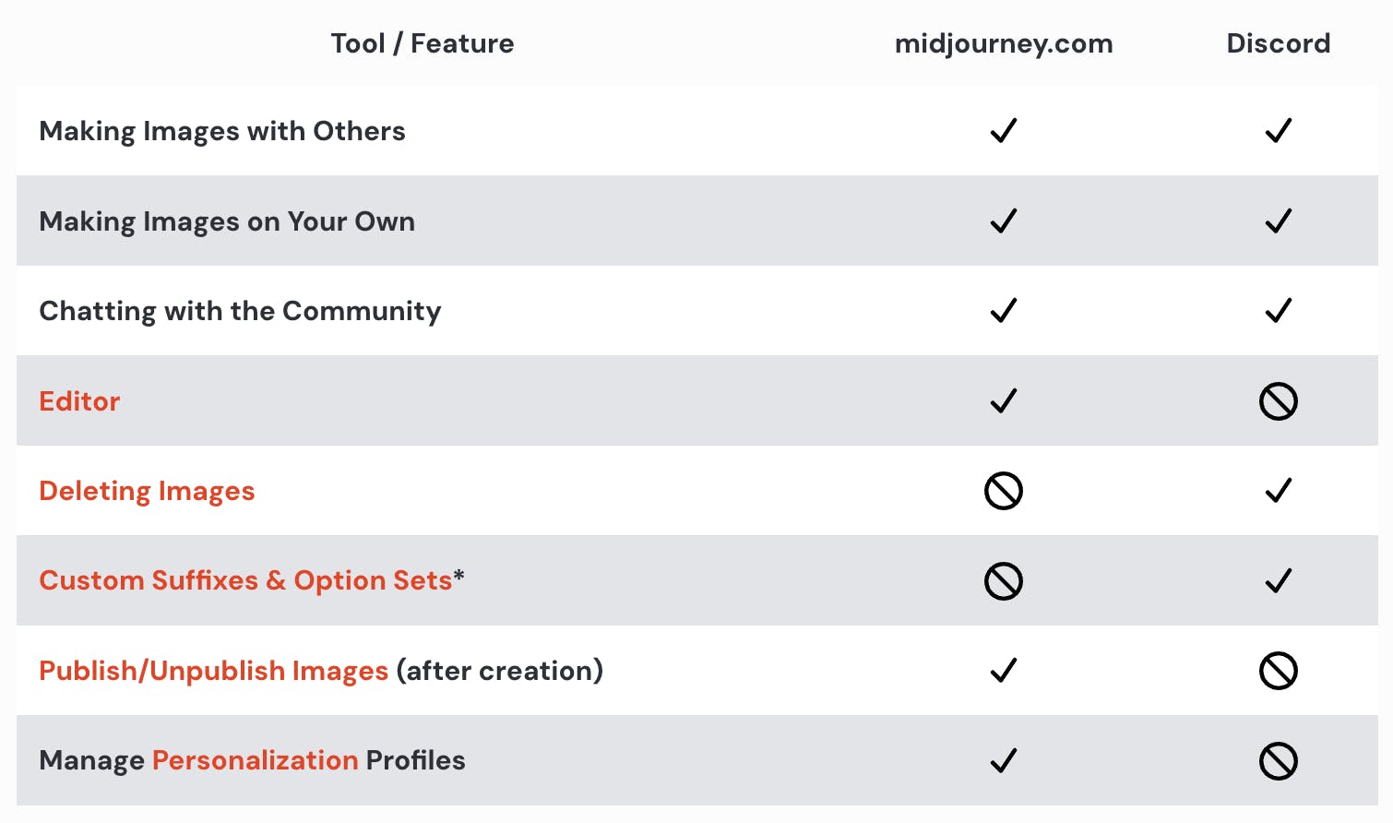Click the Making Images on Your Own text
Image resolution: width=1393 pixels, height=823 pixels.
227,221
